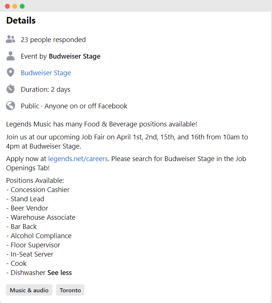Click the Toronto tag
272x303 pixels.
(70, 290)
